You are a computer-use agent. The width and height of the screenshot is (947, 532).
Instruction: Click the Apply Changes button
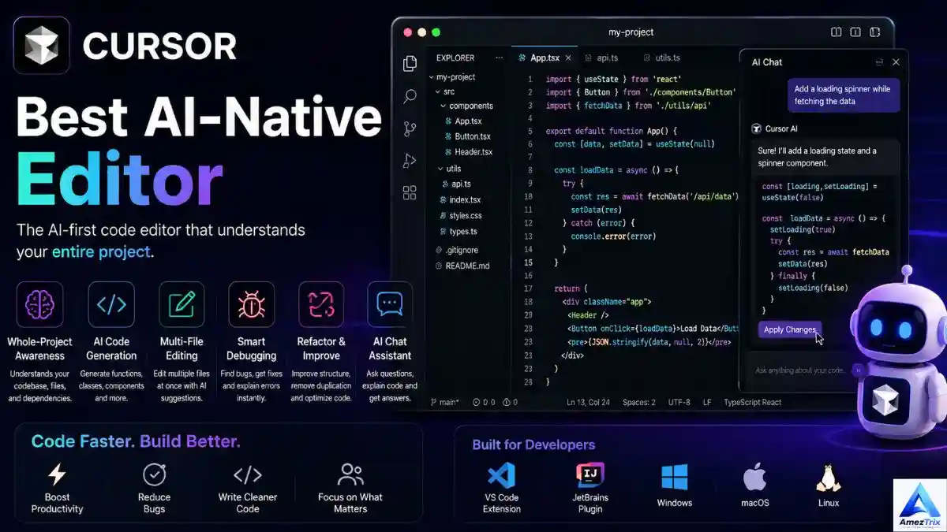click(x=789, y=329)
